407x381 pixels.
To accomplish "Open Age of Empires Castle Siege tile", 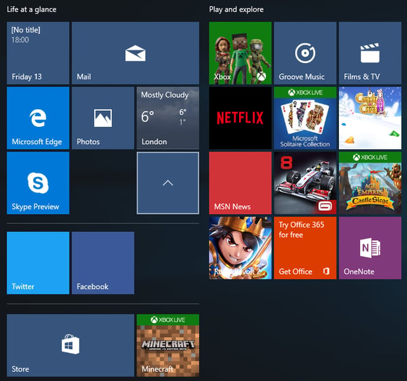I will click(370, 183).
